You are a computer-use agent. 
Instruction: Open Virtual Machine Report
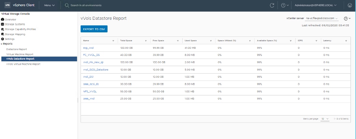(x=20, y=55)
